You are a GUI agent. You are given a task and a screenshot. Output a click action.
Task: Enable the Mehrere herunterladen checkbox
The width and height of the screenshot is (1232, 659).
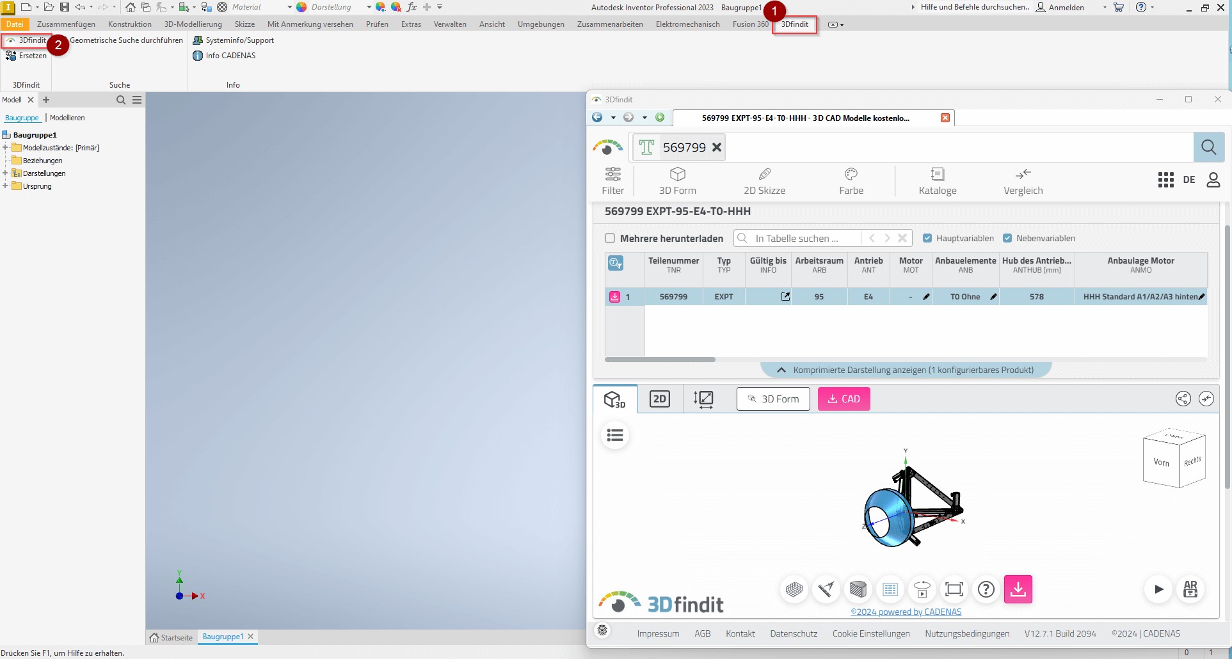click(x=611, y=238)
